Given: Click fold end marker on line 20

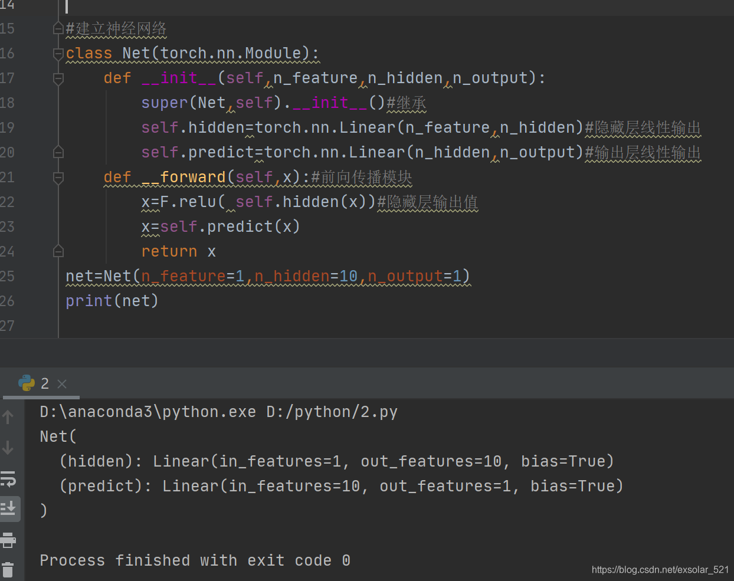Looking at the screenshot, I should pos(58,152).
